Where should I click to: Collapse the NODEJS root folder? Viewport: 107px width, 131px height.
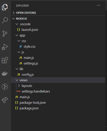(58, 19)
